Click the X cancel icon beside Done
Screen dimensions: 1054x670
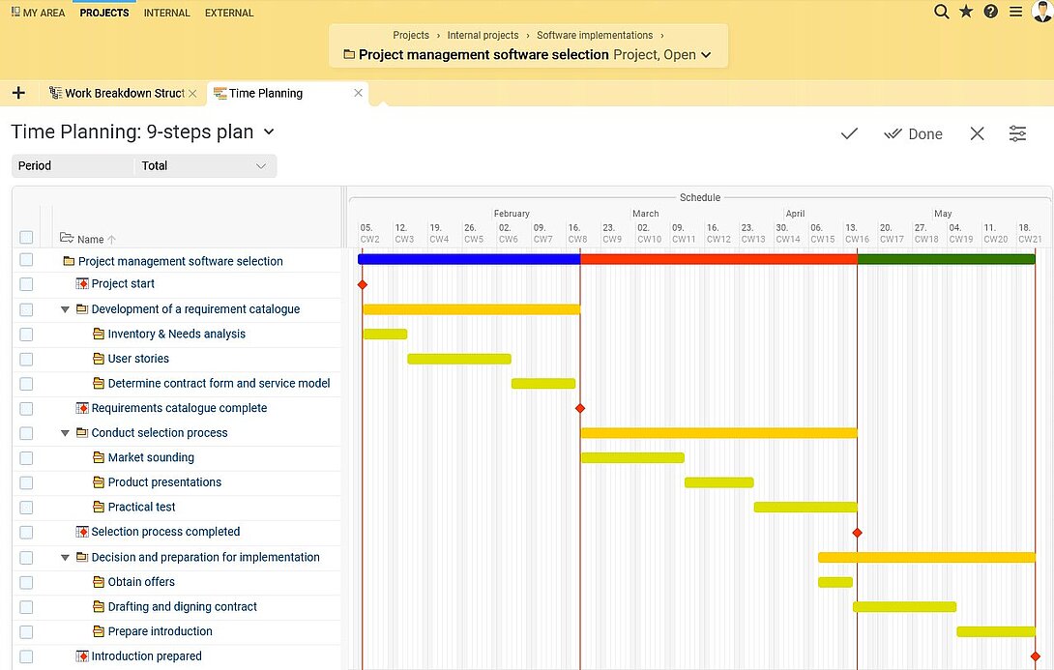[977, 133]
